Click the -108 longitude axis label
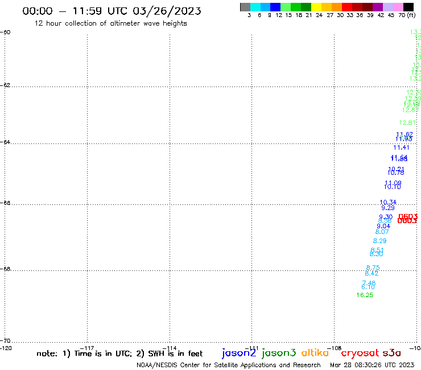 tap(334, 348)
